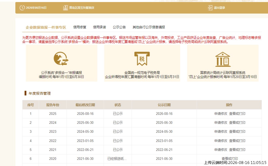The image size is (268, 166).
Task: Click the logout arrow icon
Action: tap(210, 8)
